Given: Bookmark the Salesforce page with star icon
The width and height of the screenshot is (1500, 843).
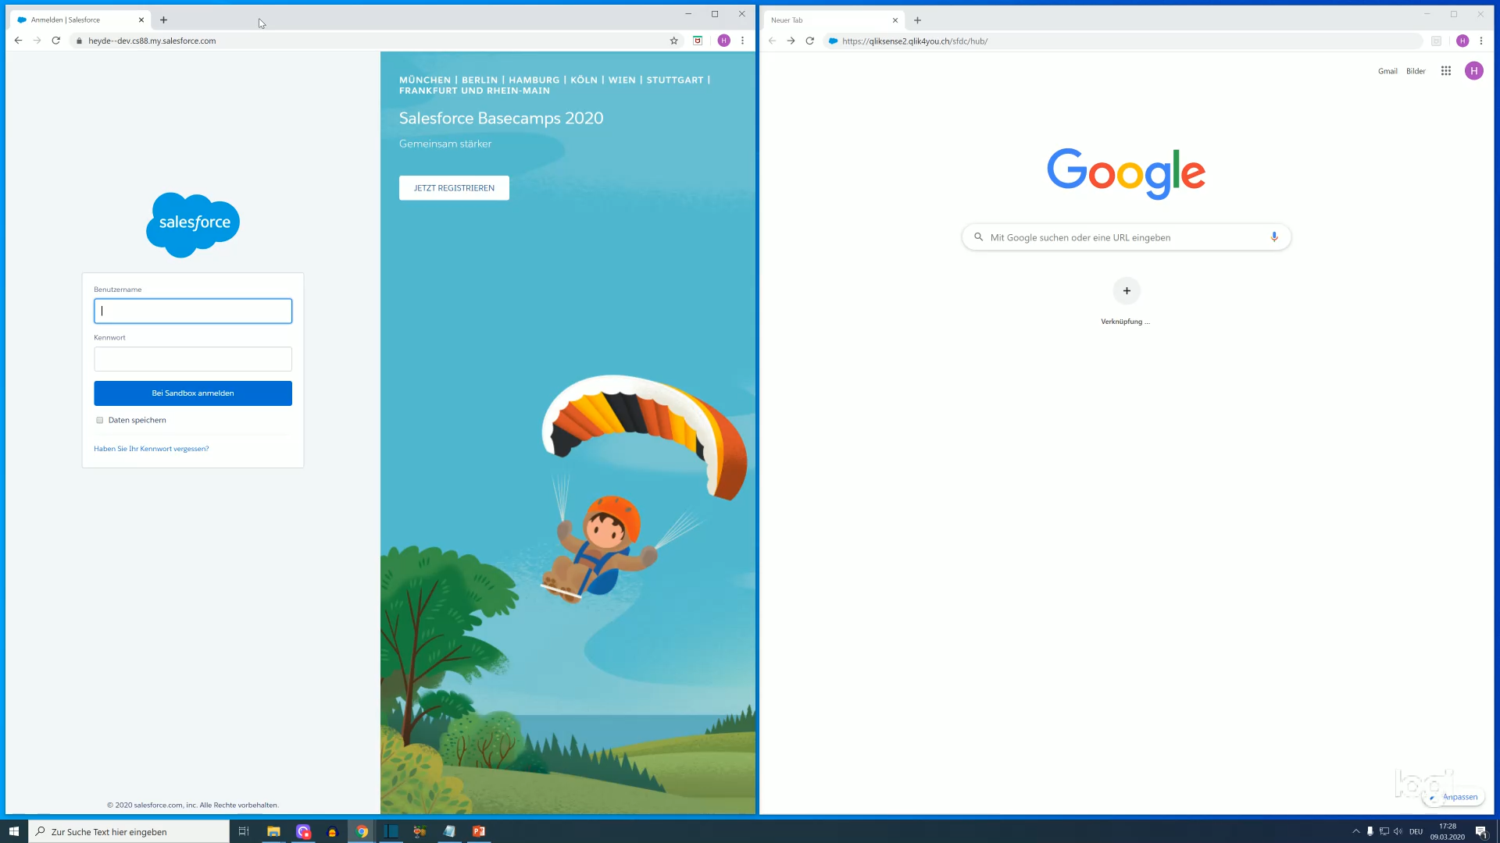Looking at the screenshot, I should [x=673, y=41].
